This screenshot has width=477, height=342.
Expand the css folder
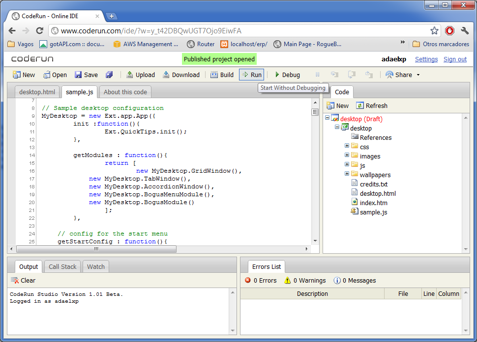pyautogui.click(x=347, y=146)
